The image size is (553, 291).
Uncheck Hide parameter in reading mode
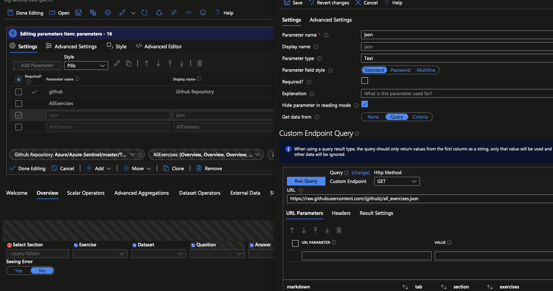365,104
